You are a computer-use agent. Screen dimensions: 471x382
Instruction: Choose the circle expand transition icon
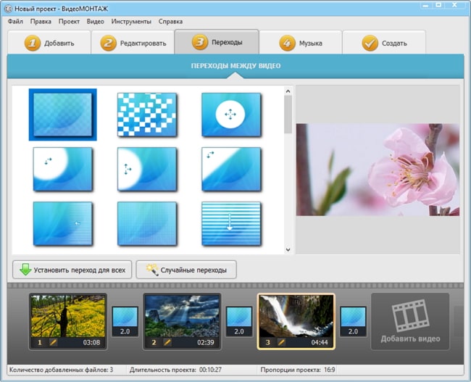(231, 114)
